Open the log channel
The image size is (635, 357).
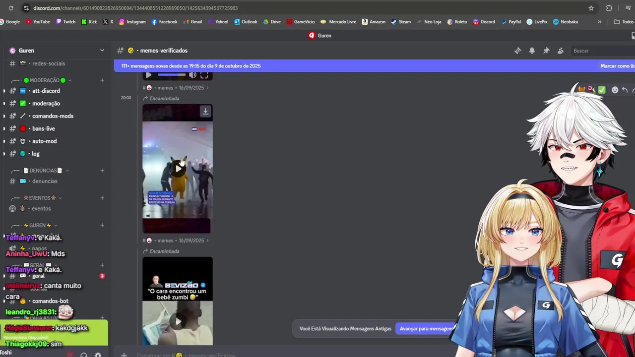(x=56, y=154)
